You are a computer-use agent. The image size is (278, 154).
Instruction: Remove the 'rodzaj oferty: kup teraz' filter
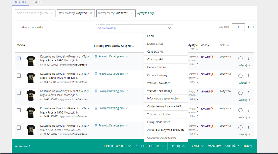coord(132,13)
